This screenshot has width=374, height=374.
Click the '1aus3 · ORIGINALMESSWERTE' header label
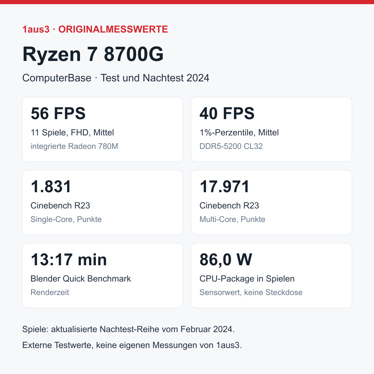point(95,29)
